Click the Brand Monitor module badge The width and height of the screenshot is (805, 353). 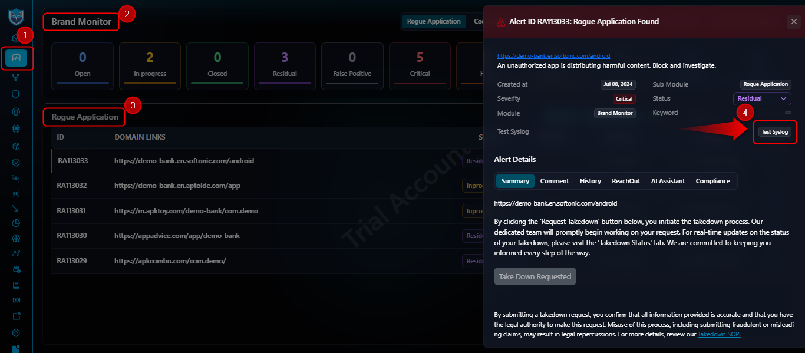(615, 113)
